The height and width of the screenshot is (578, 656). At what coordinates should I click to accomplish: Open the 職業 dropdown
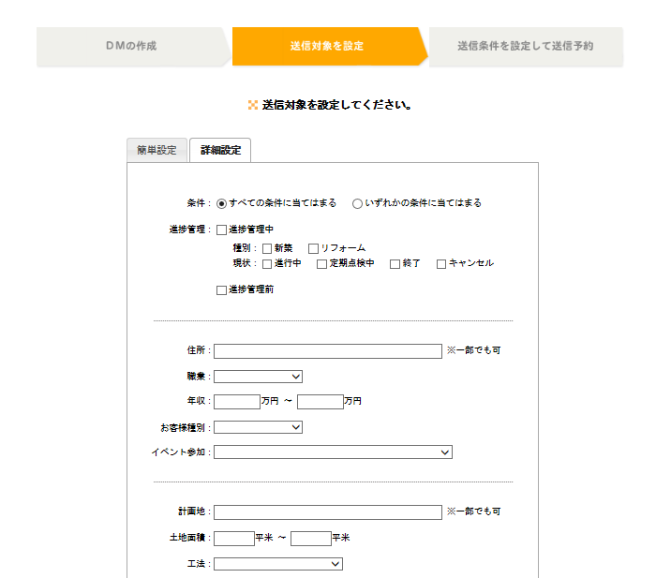click(x=258, y=377)
